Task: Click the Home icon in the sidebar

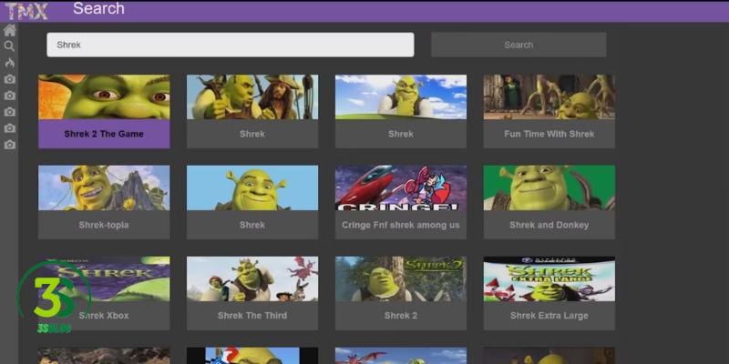Action: coord(9,30)
